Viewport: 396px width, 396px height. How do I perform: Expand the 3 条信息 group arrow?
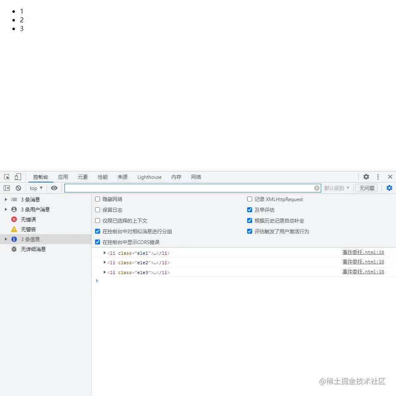[x=6, y=239]
